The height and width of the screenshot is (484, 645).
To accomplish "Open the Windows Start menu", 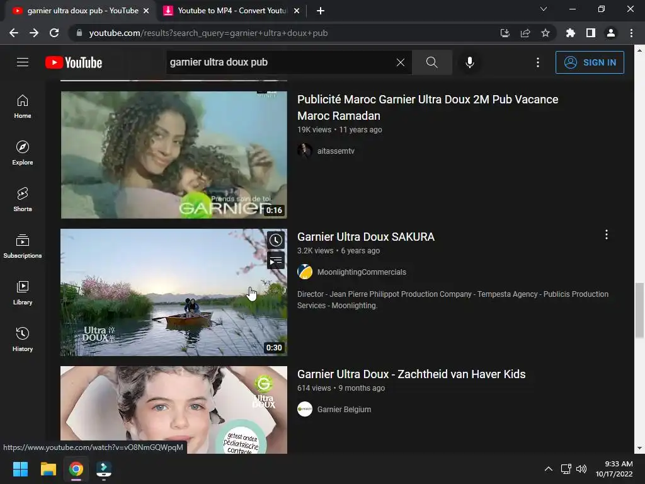I will (20, 469).
